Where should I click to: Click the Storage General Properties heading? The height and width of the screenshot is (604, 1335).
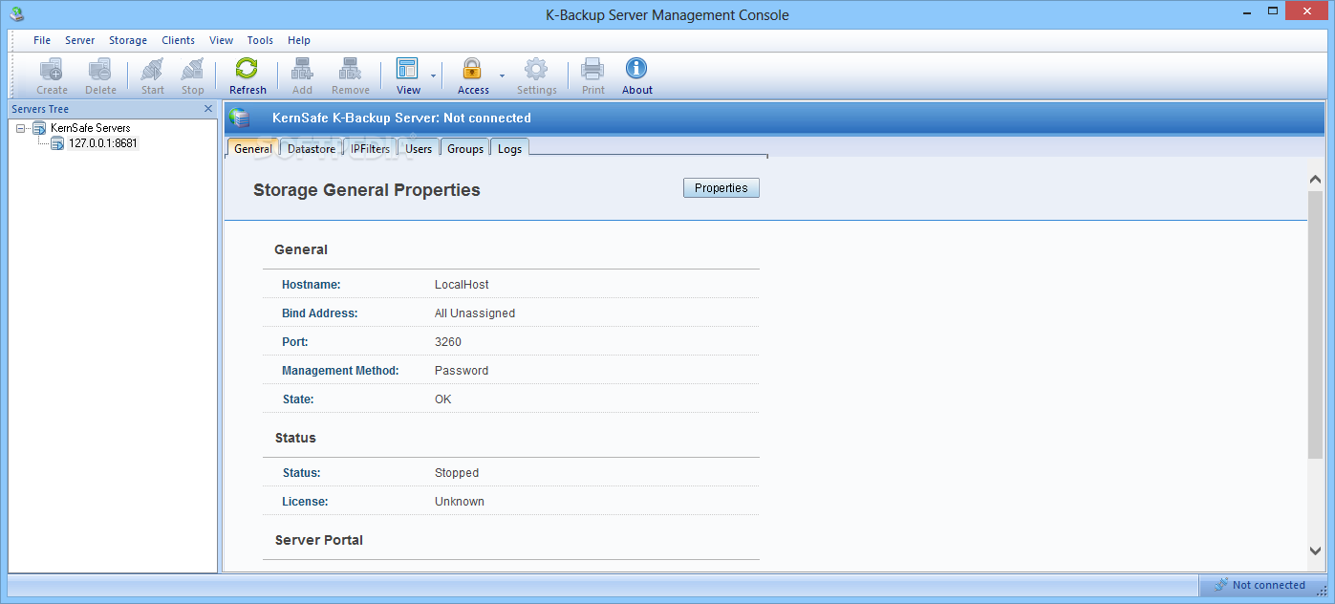pyautogui.click(x=367, y=190)
